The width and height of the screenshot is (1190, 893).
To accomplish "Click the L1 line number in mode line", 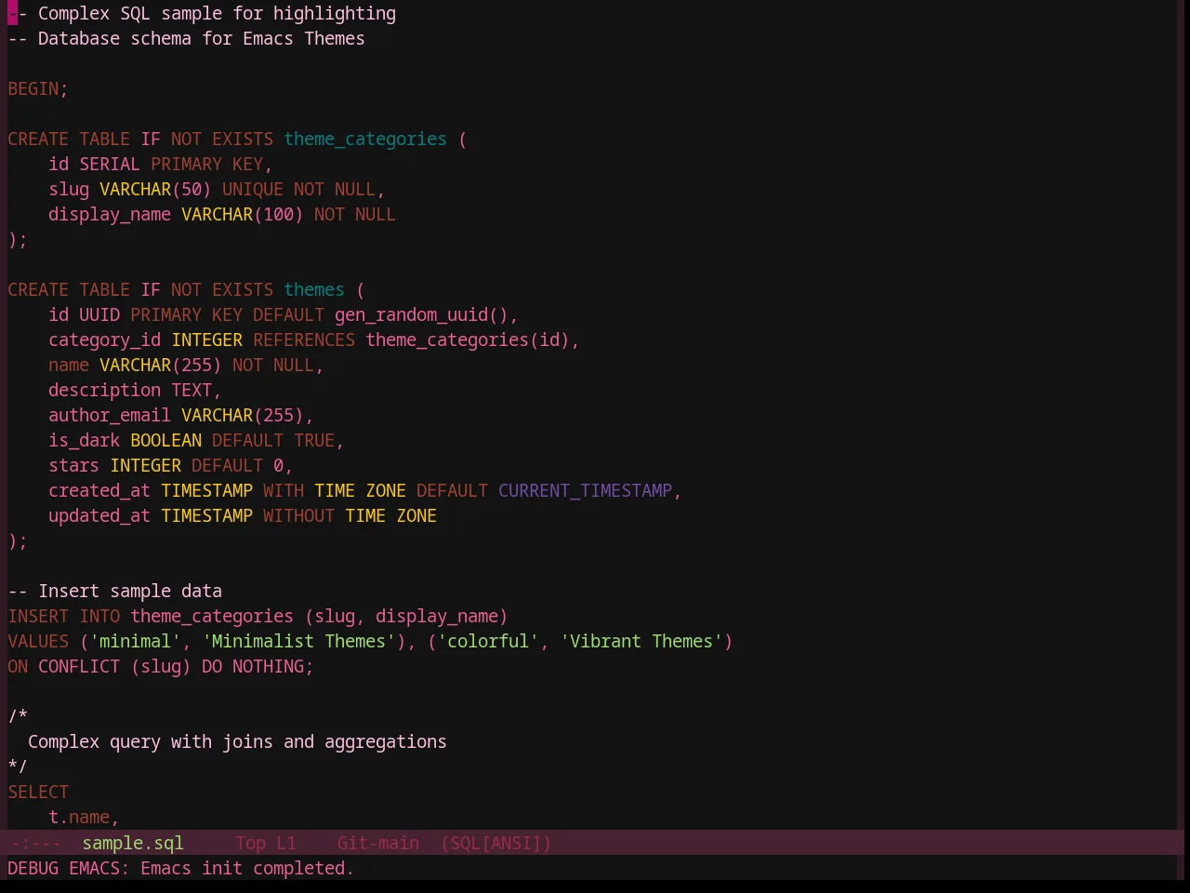I will (x=286, y=843).
